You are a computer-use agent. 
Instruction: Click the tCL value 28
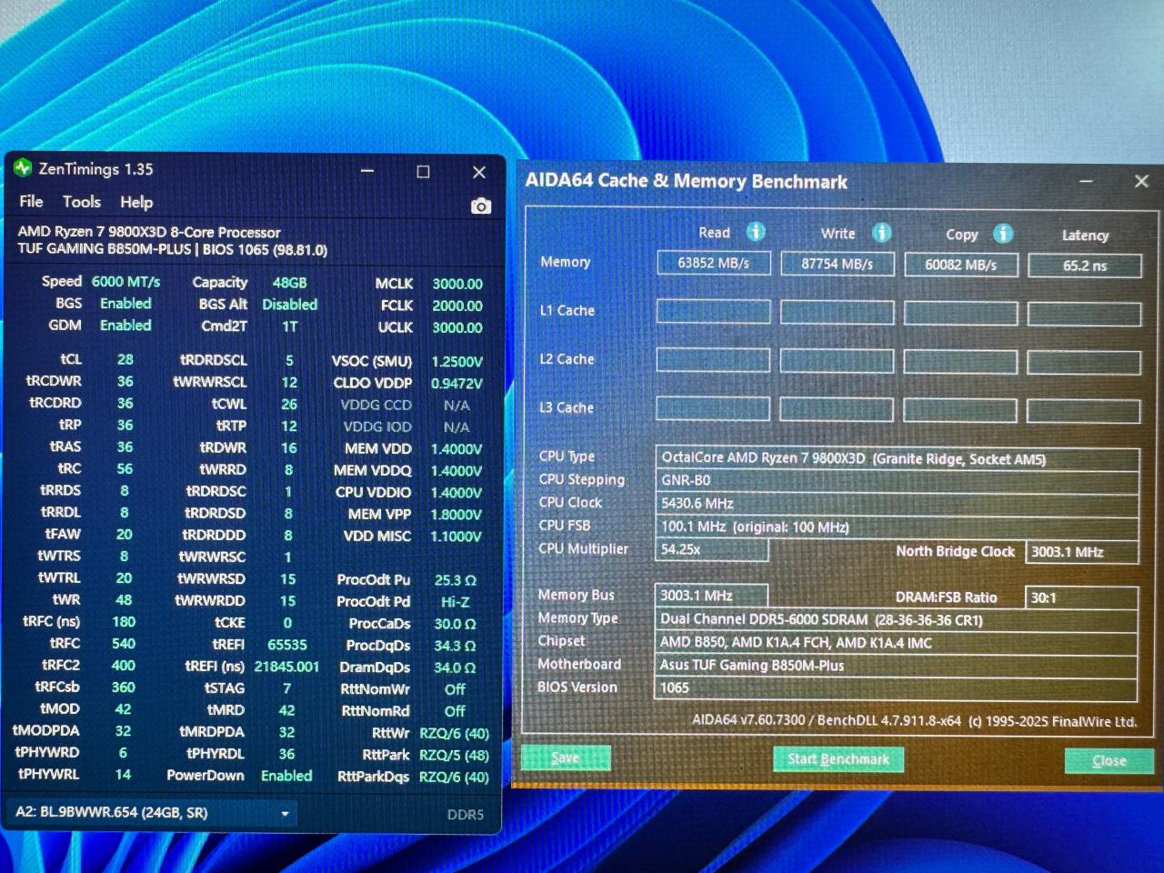point(125,359)
